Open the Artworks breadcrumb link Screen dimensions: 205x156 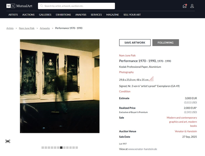45,28
